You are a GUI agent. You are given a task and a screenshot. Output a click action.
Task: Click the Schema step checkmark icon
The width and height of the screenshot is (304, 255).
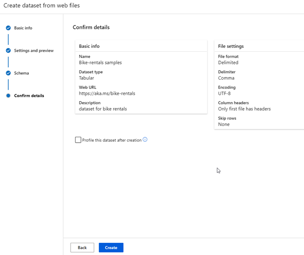[8, 73]
